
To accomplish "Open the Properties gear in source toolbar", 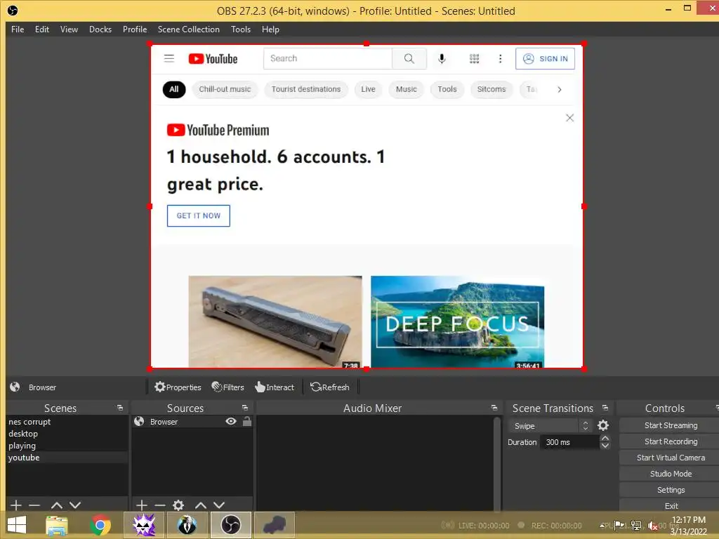I will point(178,387).
